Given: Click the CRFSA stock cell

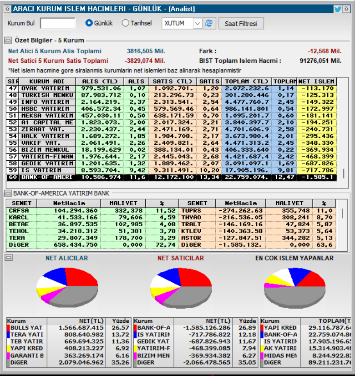Looking at the screenshot, I should click(x=21, y=211).
